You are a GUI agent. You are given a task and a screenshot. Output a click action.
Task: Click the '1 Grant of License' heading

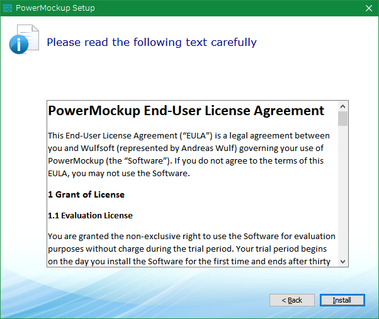[x=86, y=194]
